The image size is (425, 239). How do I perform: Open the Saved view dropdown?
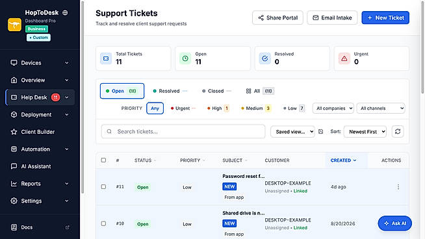[292, 132]
